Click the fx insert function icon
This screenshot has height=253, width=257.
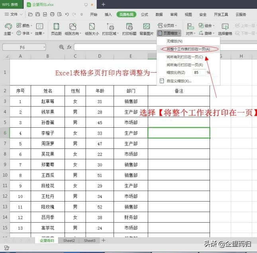69,47
